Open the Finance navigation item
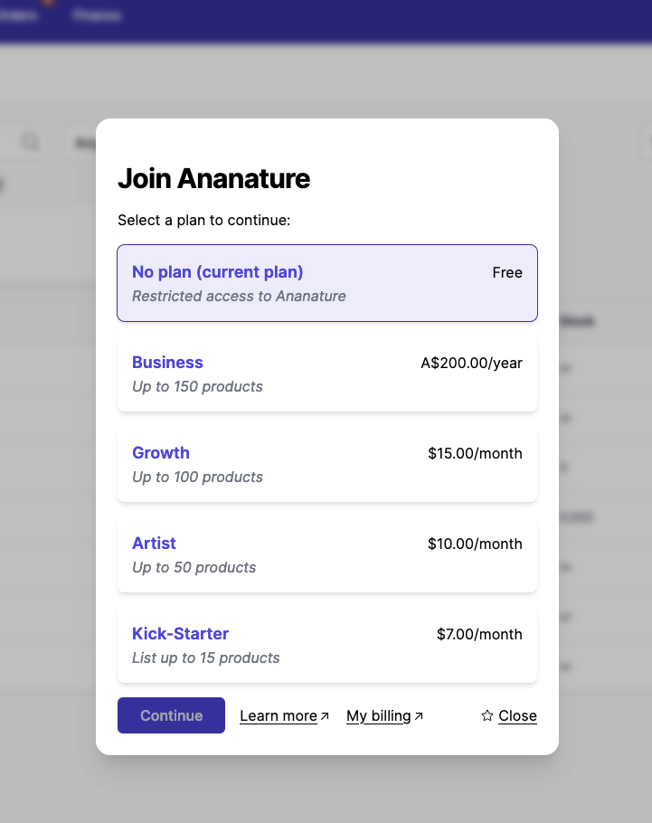Image resolution: width=652 pixels, height=823 pixels. point(96,14)
